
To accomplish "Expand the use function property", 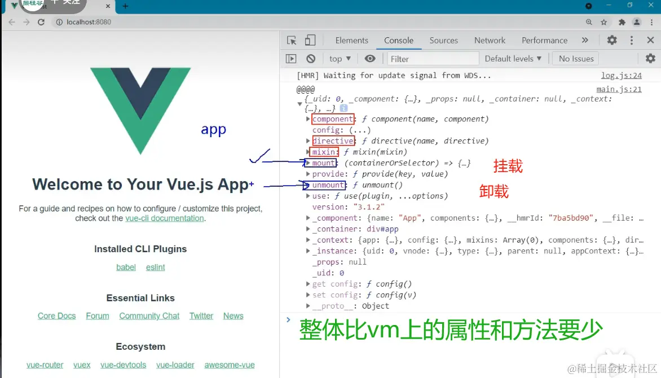I will (308, 196).
